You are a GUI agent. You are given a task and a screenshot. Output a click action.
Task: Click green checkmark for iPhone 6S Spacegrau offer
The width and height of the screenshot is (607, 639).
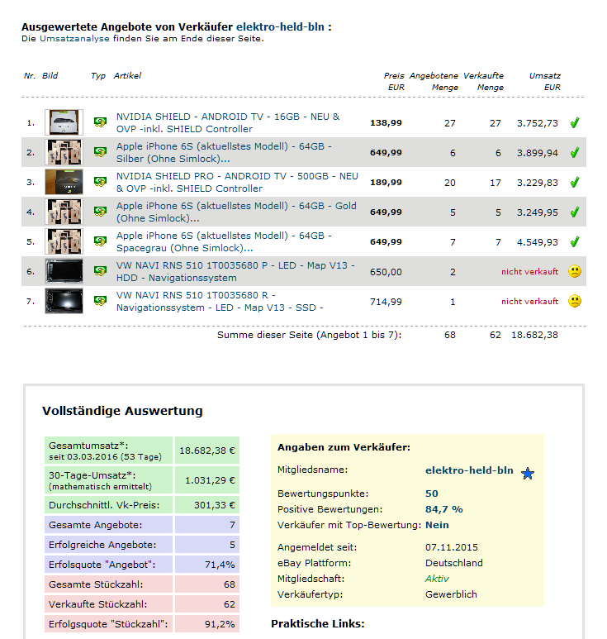pyautogui.click(x=575, y=241)
